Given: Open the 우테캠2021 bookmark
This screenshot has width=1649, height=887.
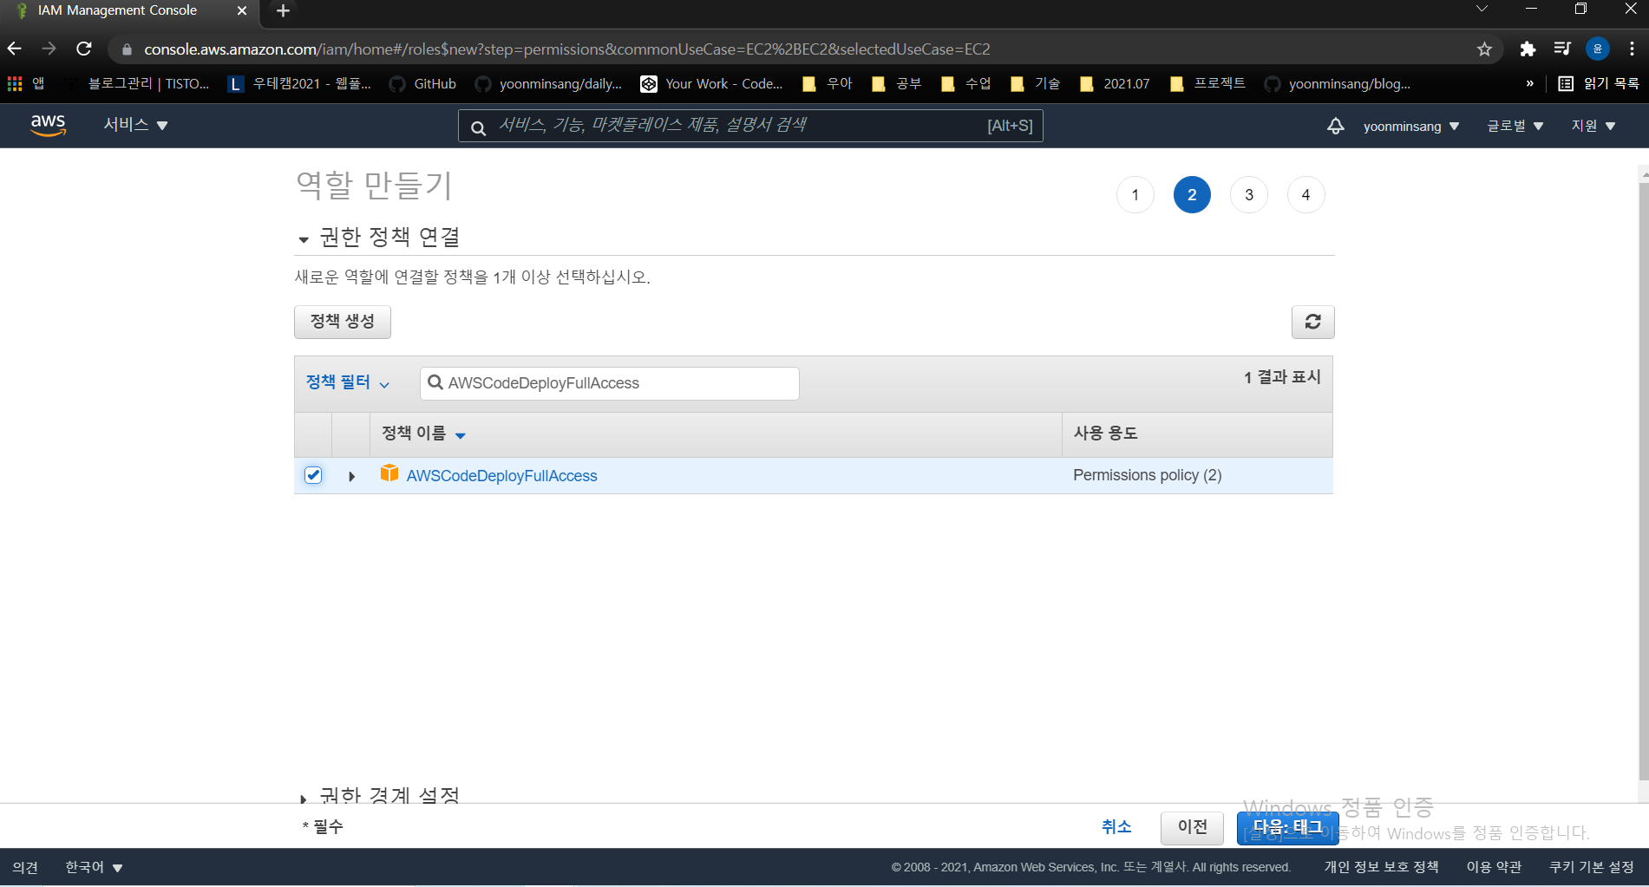Looking at the screenshot, I should (299, 84).
